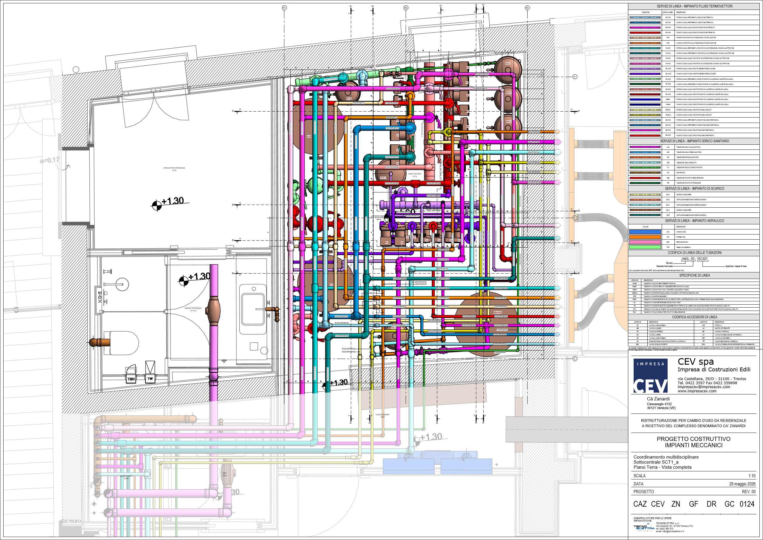Click the Tecnoelettra company logo
The height and width of the screenshot is (540, 763).
click(x=643, y=528)
